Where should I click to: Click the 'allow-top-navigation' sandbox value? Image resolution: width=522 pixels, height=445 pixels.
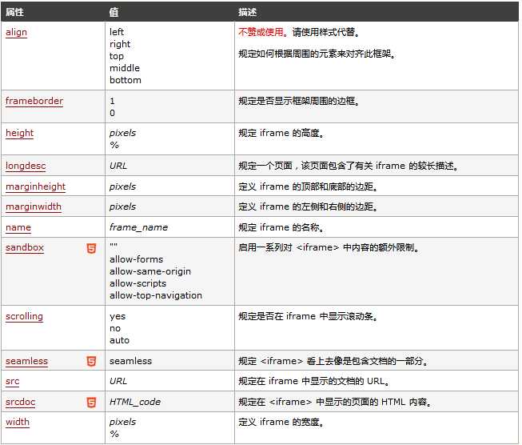[156, 295]
